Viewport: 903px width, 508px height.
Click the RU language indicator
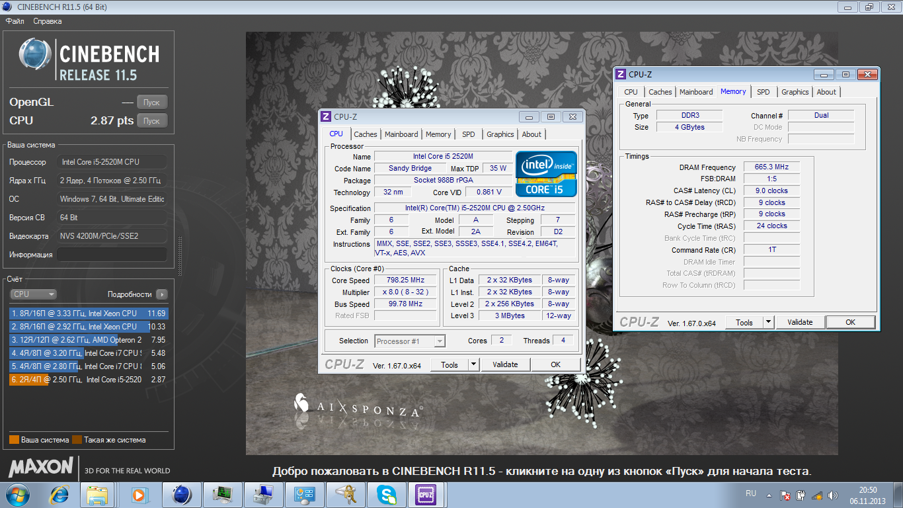tap(751, 493)
